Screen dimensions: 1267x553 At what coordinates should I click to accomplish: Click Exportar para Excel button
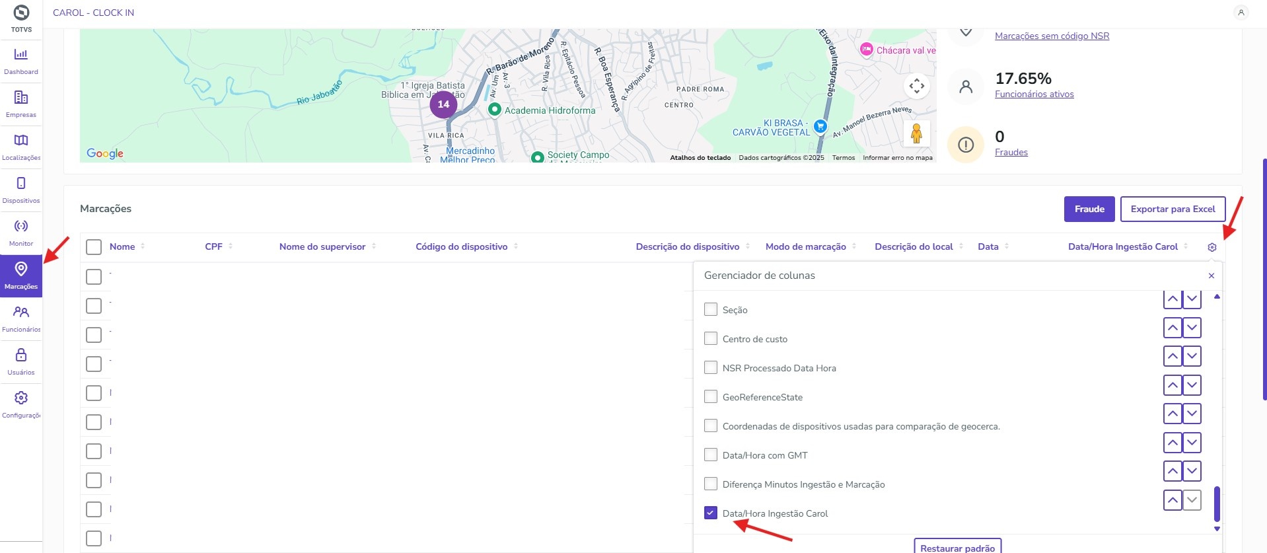coord(1173,209)
